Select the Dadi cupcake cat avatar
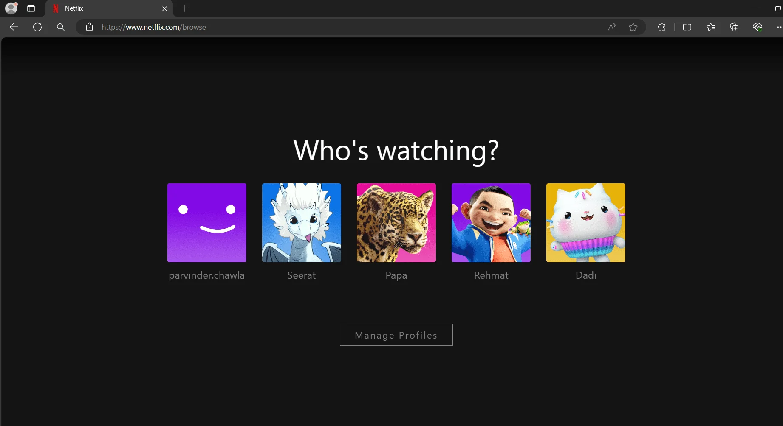The height and width of the screenshot is (426, 783). 586,223
